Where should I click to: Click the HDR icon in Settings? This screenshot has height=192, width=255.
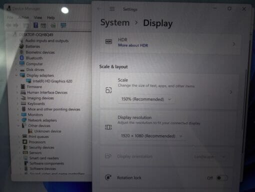[108, 42]
